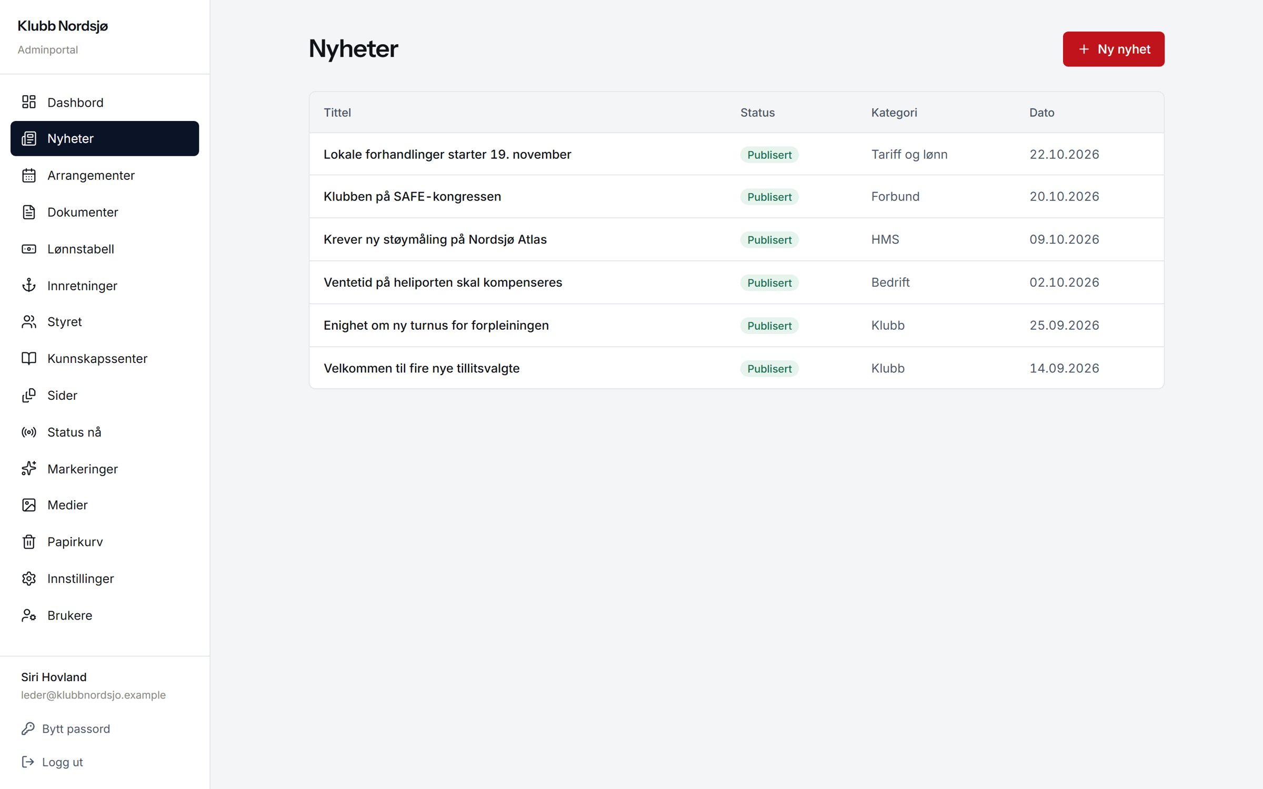Click the Dashbord grid icon
Image resolution: width=1263 pixels, height=789 pixels.
(x=29, y=102)
